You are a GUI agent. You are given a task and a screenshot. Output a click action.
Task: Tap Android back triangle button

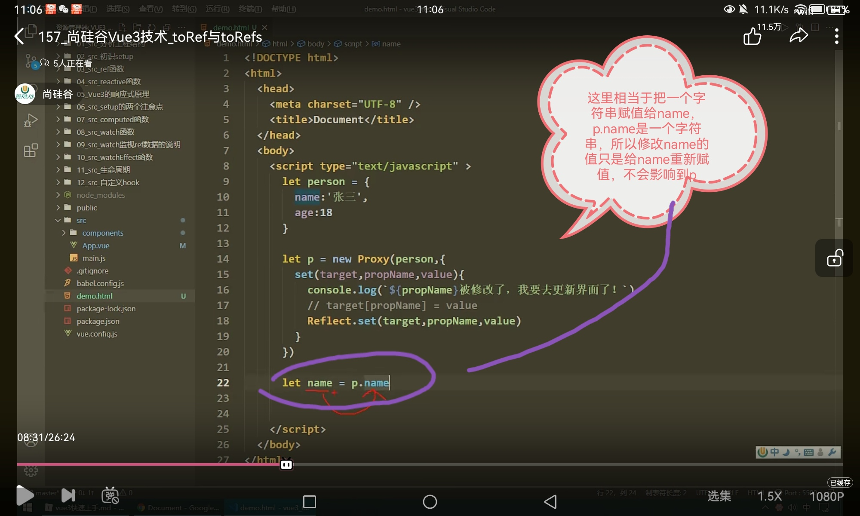point(550,501)
